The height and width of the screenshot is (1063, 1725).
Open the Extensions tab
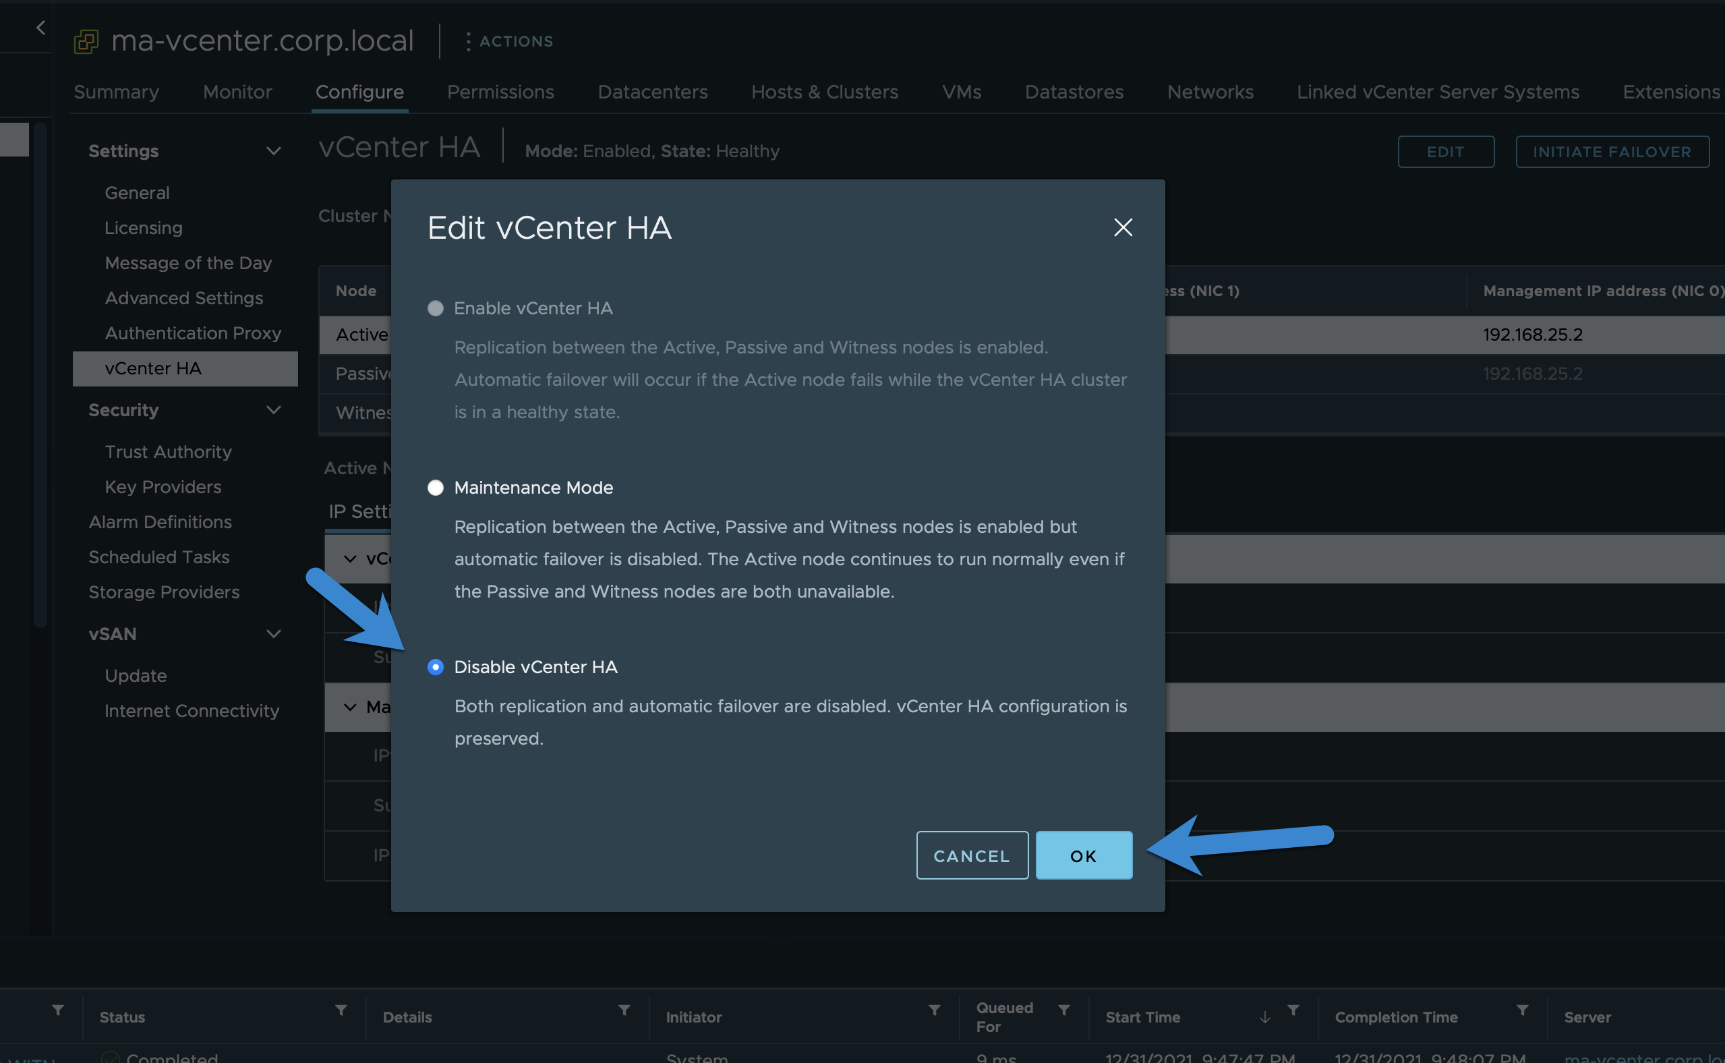(1671, 92)
